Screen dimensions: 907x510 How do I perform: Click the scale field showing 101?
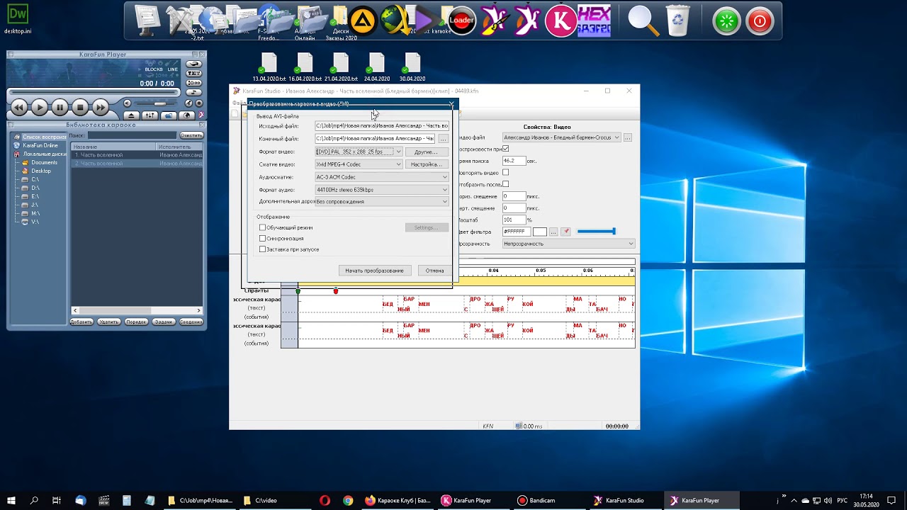tap(514, 220)
